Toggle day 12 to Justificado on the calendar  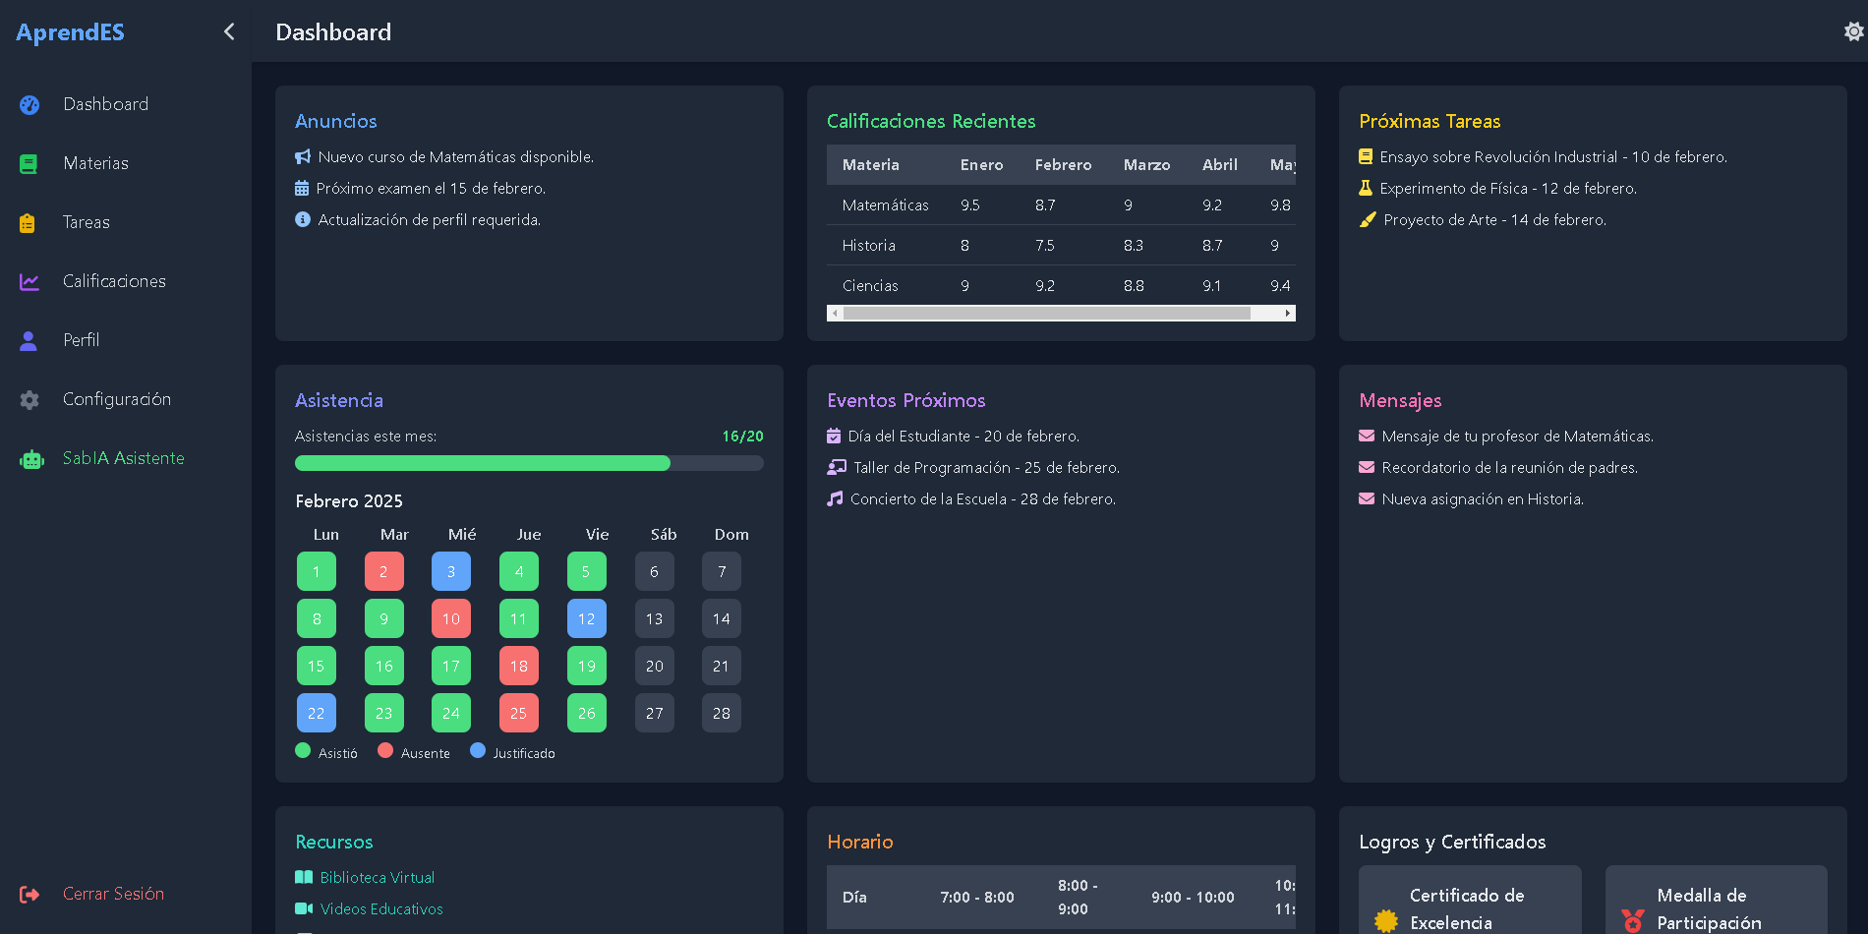coord(586,618)
